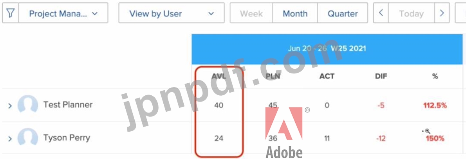Image resolution: width=466 pixels, height=159 pixels.
Task: Click Tyson Perry avatar icon
Action: [28, 138]
